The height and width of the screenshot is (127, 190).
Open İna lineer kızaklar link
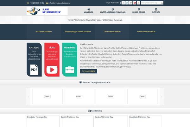coord(44,31)
